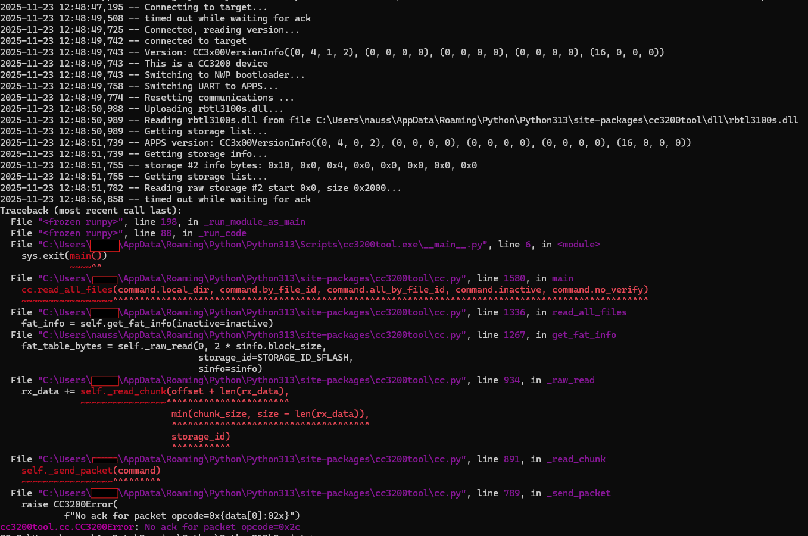Click the "Traceback (most recent call last)" line
Screen dimensions: 808x536
(x=91, y=211)
